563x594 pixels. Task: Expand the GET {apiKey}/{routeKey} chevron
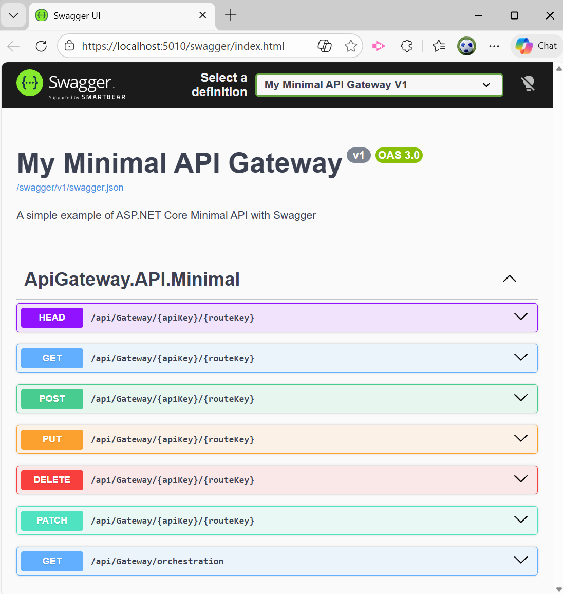(x=521, y=357)
